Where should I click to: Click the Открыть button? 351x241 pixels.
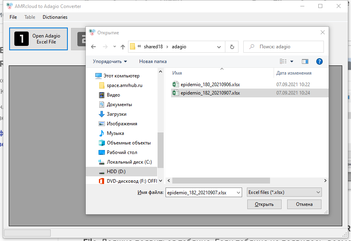coord(264,204)
